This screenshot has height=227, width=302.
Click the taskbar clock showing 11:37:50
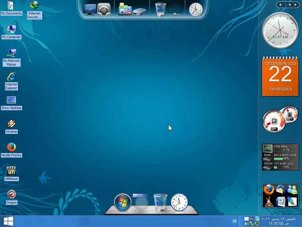pyautogui.click(x=278, y=223)
